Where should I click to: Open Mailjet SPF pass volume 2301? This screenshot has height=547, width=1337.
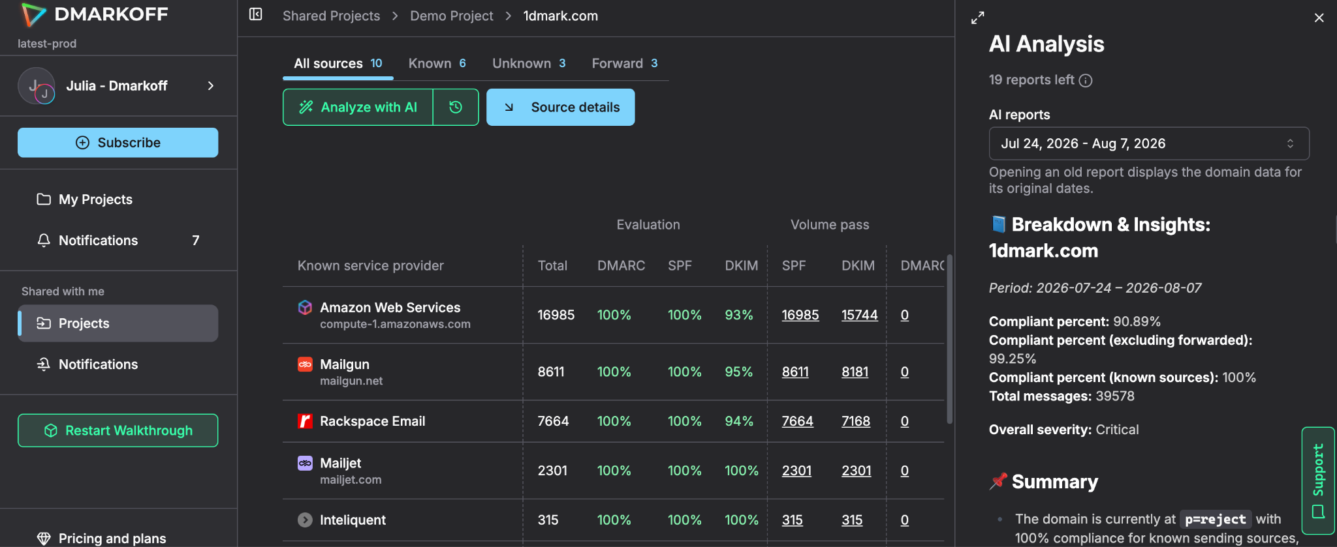tap(797, 471)
